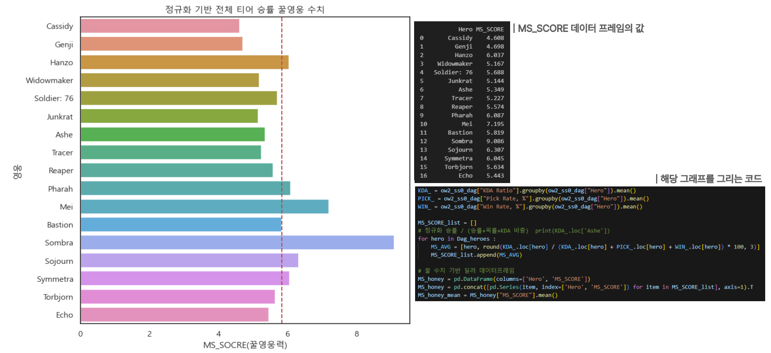This screenshot has width=771, height=353.
Task: Click the 'Soldier: 76' y-axis label
Action: [54, 98]
